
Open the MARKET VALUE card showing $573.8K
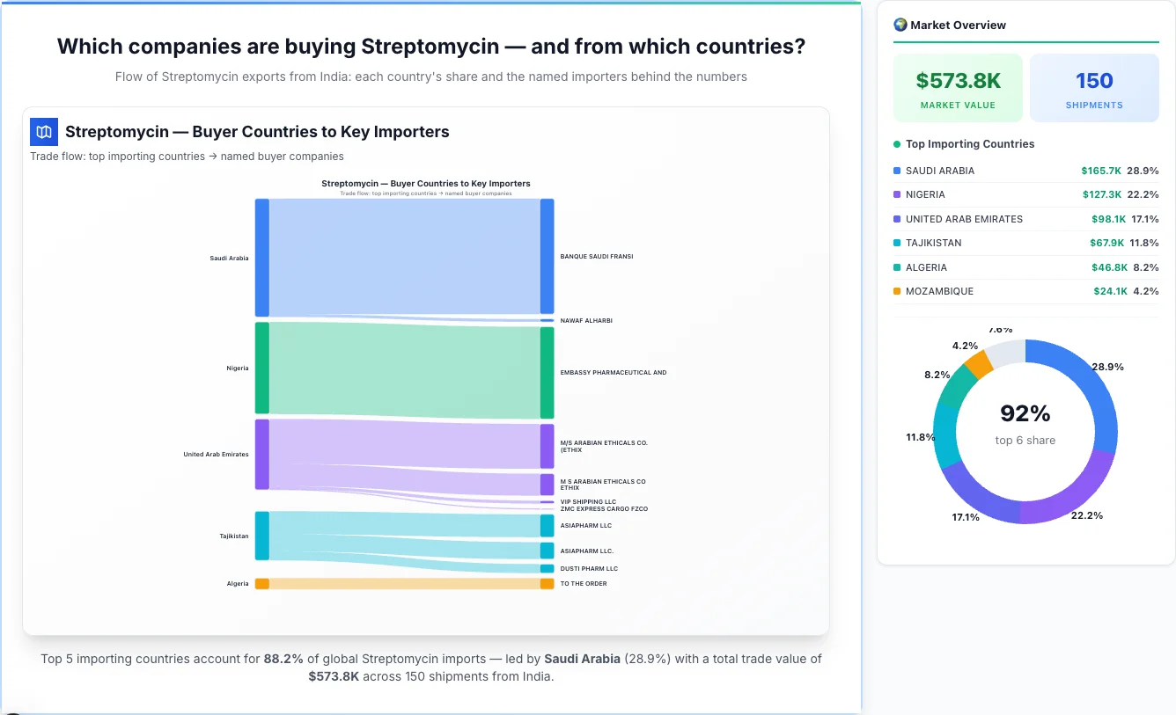[958, 87]
